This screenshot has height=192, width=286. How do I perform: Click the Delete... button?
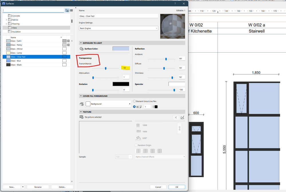[62, 187]
